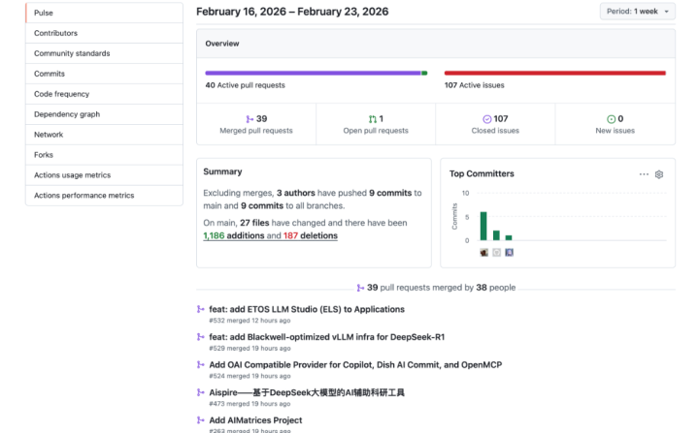View the 1 Open pull requests
Viewport: 699px width, 433px height.
pyautogui.click(x=376, y=124)
